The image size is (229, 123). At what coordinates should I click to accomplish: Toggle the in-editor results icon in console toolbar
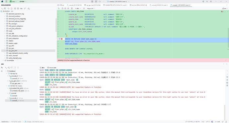click(72, 9)
